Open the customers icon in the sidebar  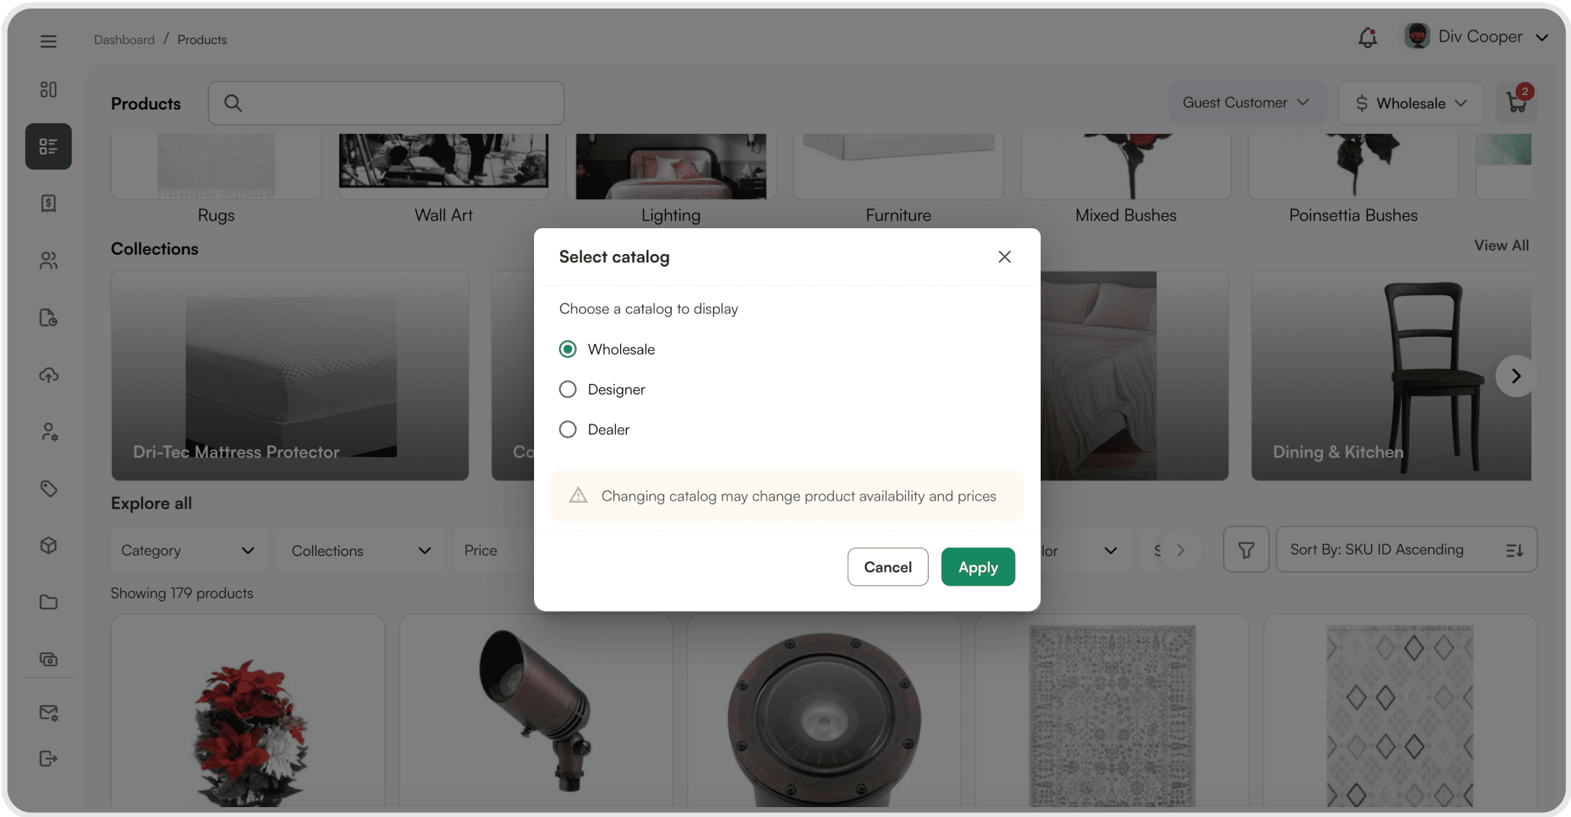pos(48,260)
